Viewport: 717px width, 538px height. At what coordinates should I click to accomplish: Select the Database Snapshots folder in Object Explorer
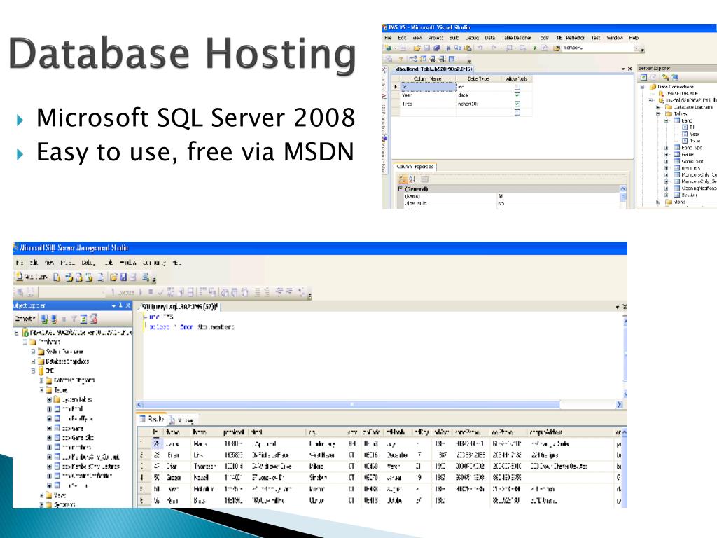pos(63,361)
